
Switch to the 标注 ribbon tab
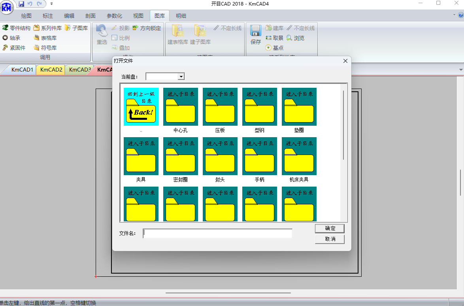(x=48, y=16)
